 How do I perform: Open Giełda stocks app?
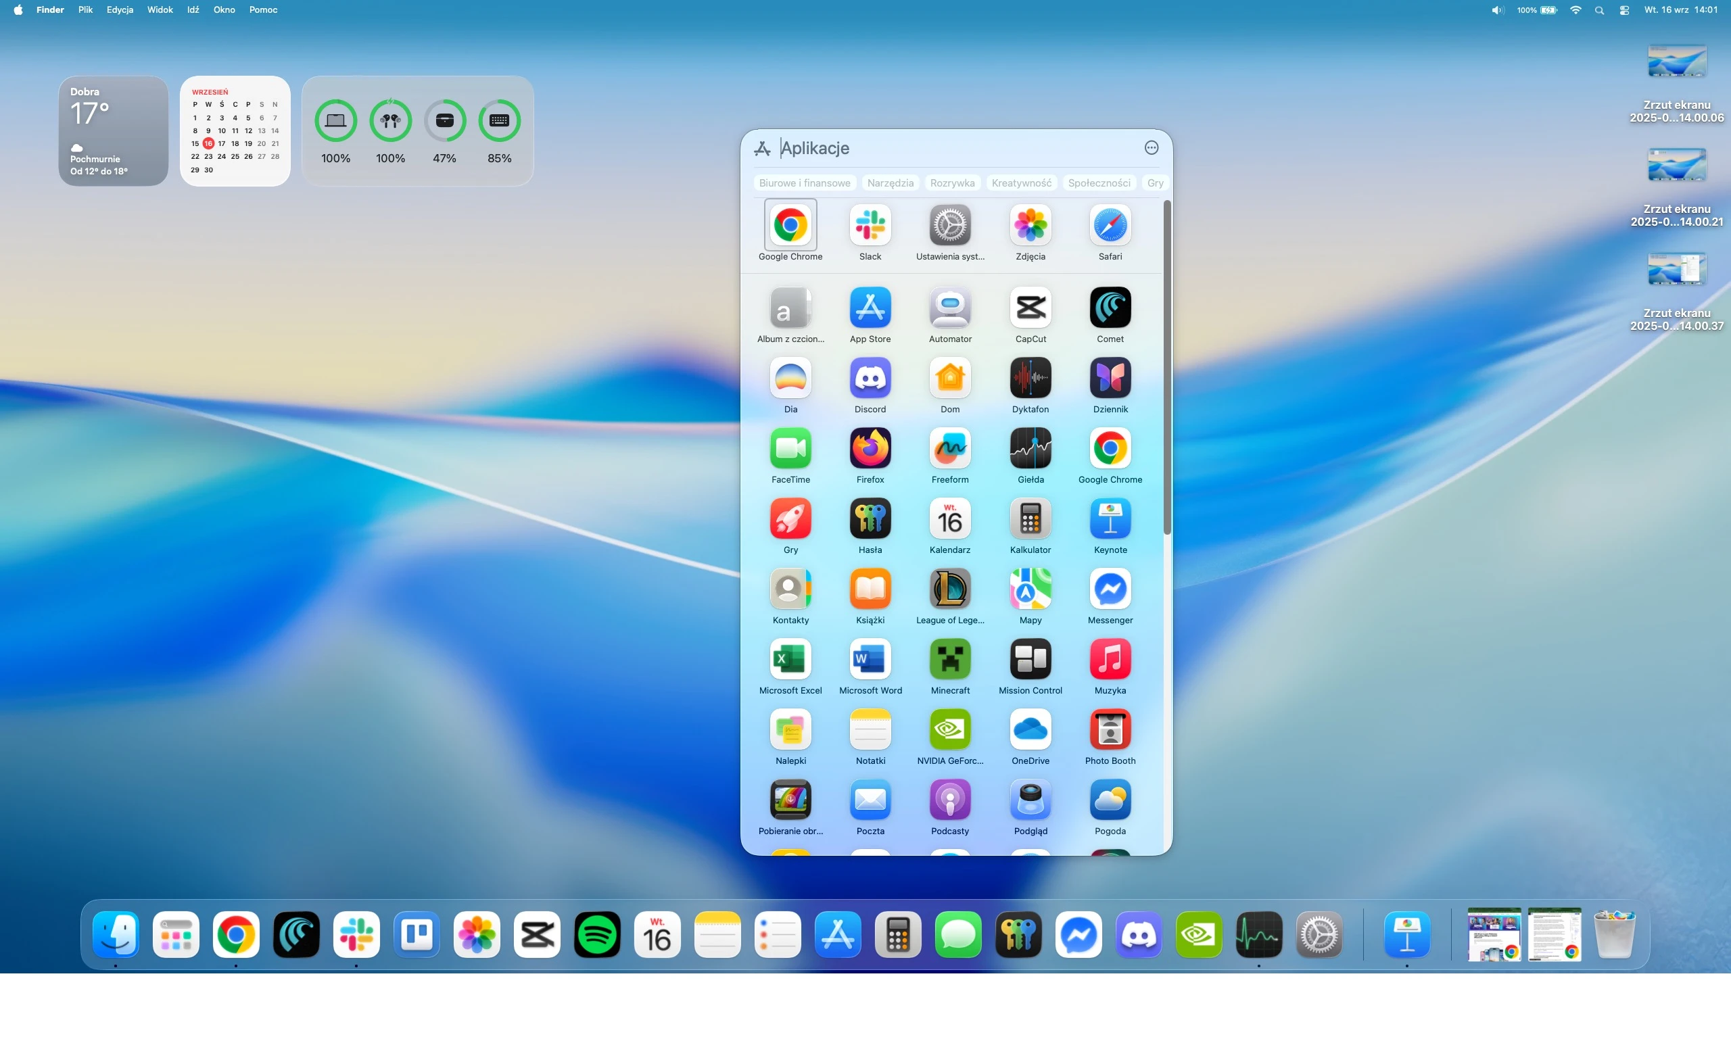(1030, 448)
